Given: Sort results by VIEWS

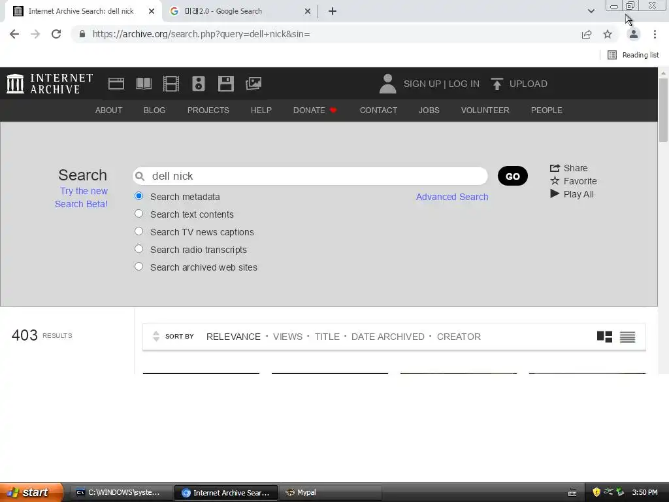Looking at the screenshot, I should pyautogui.click(x=287, y=337).
